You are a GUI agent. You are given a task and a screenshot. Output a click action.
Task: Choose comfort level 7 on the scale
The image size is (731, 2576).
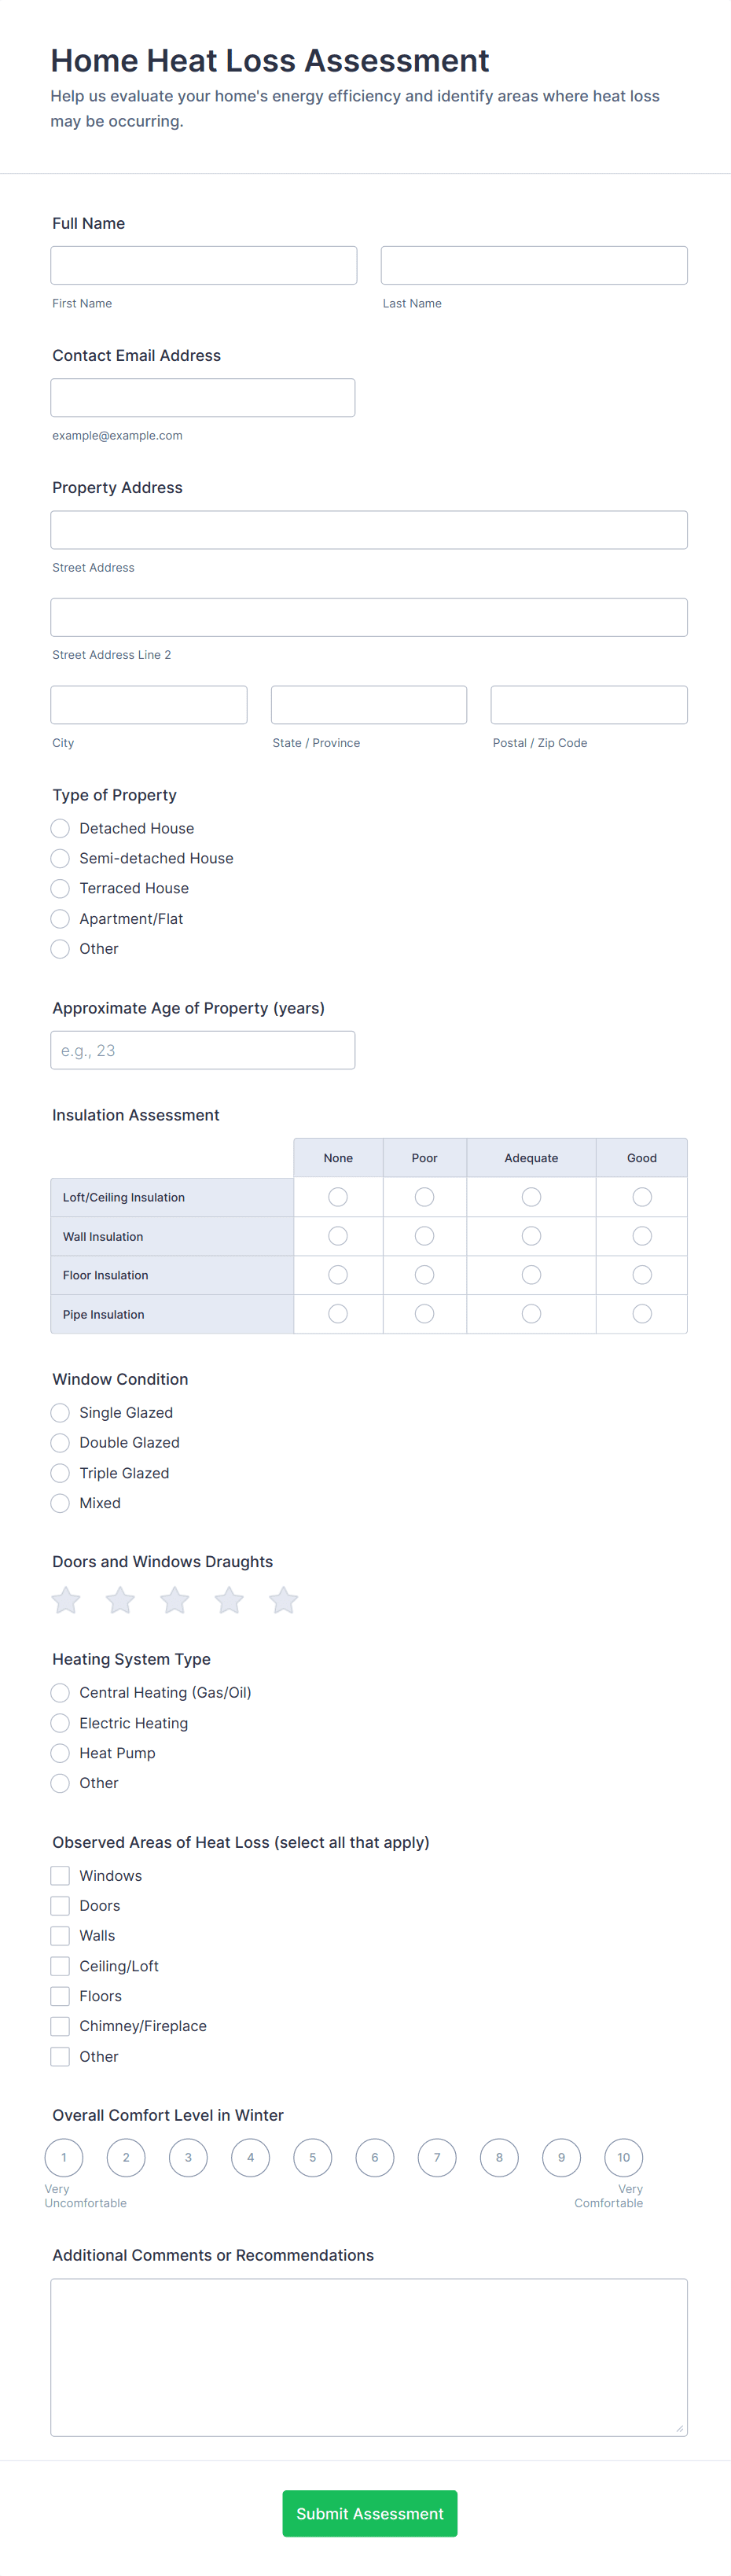[437, 2157]
